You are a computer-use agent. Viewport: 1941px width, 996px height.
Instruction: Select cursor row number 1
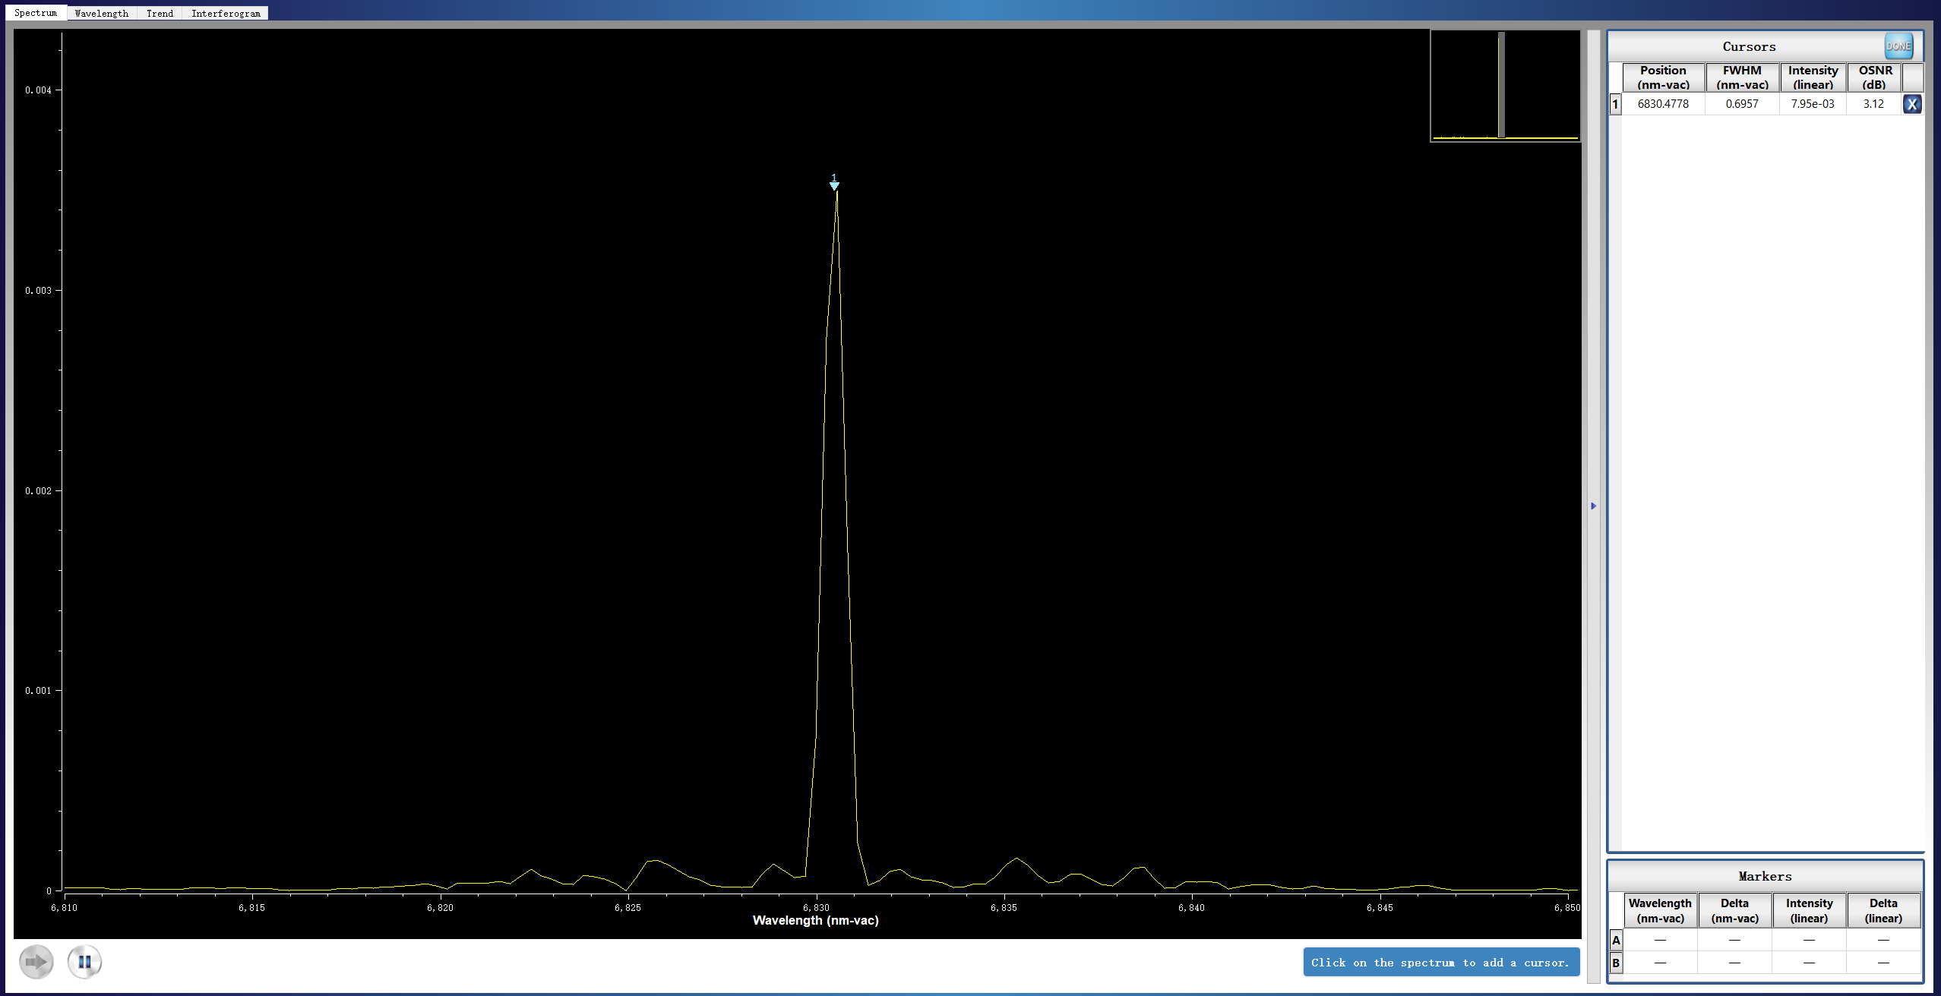tap(1615, 104)
